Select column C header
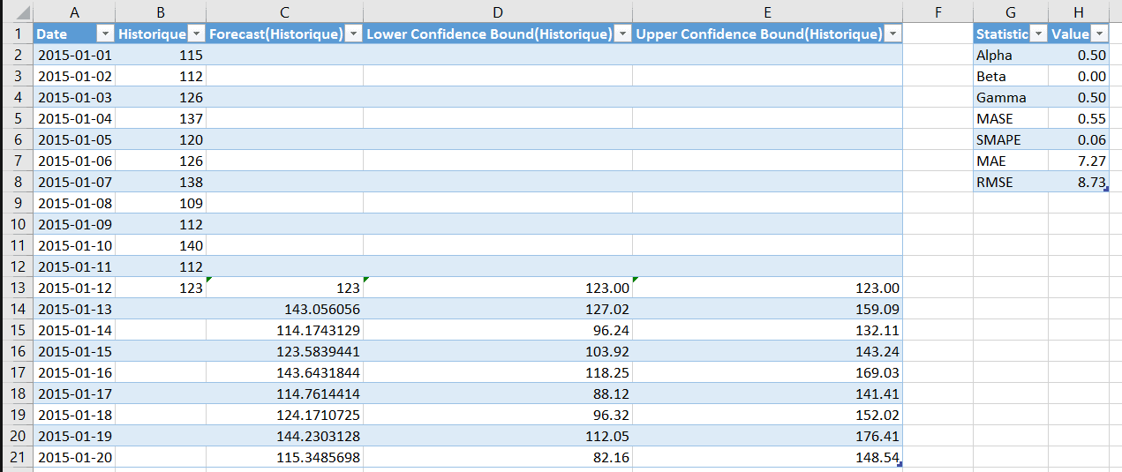The height and width of the screenshot is (472, 1122). (x=284, y=12)
